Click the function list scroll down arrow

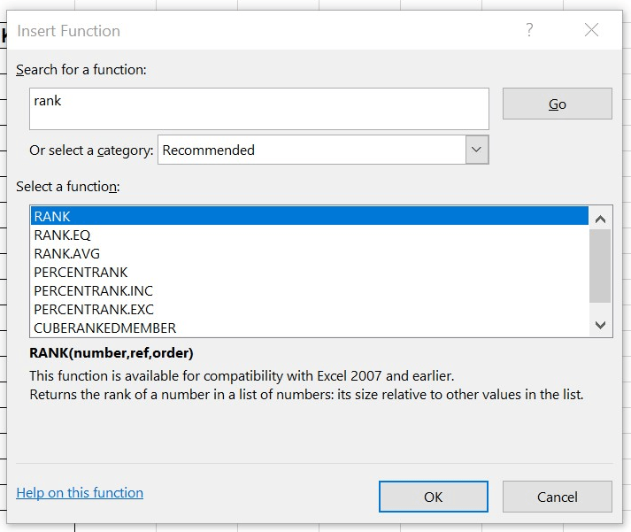pos(600,325)
